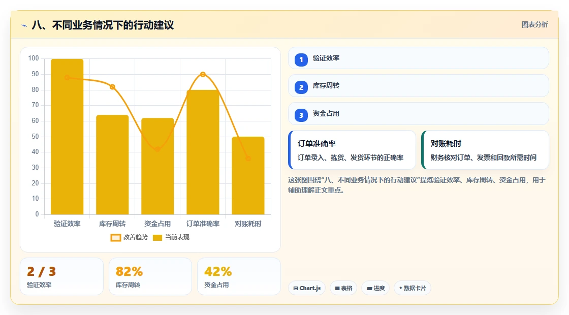Screen dimensions: 569x315
Task: Click the 资金占用 bar in chart
Action: [157, 166]
